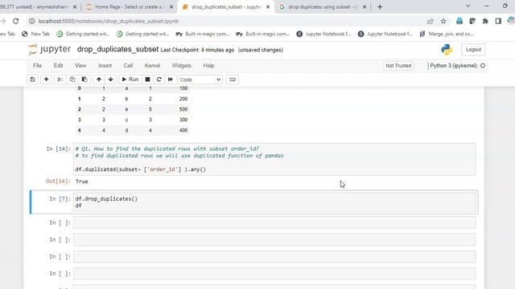Rename notebook by clicking drop_duplicates_subset title
Image resolution: width=515 pixels, height=289 pixels.
tap(117, 50)
